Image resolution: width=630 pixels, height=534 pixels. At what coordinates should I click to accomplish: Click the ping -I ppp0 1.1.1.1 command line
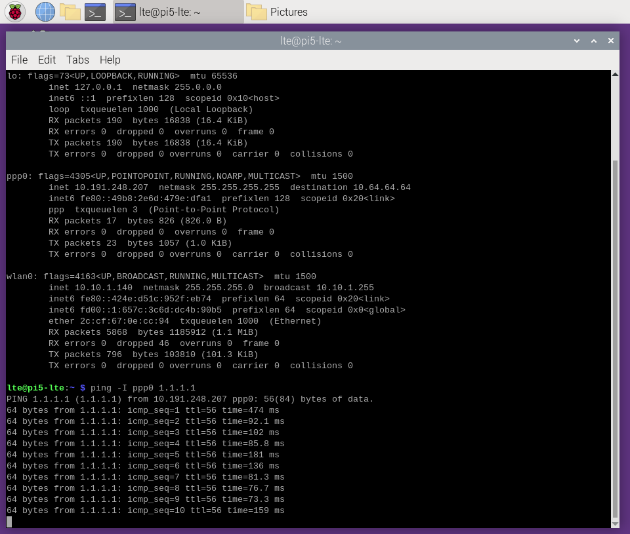tap(143, 388)
